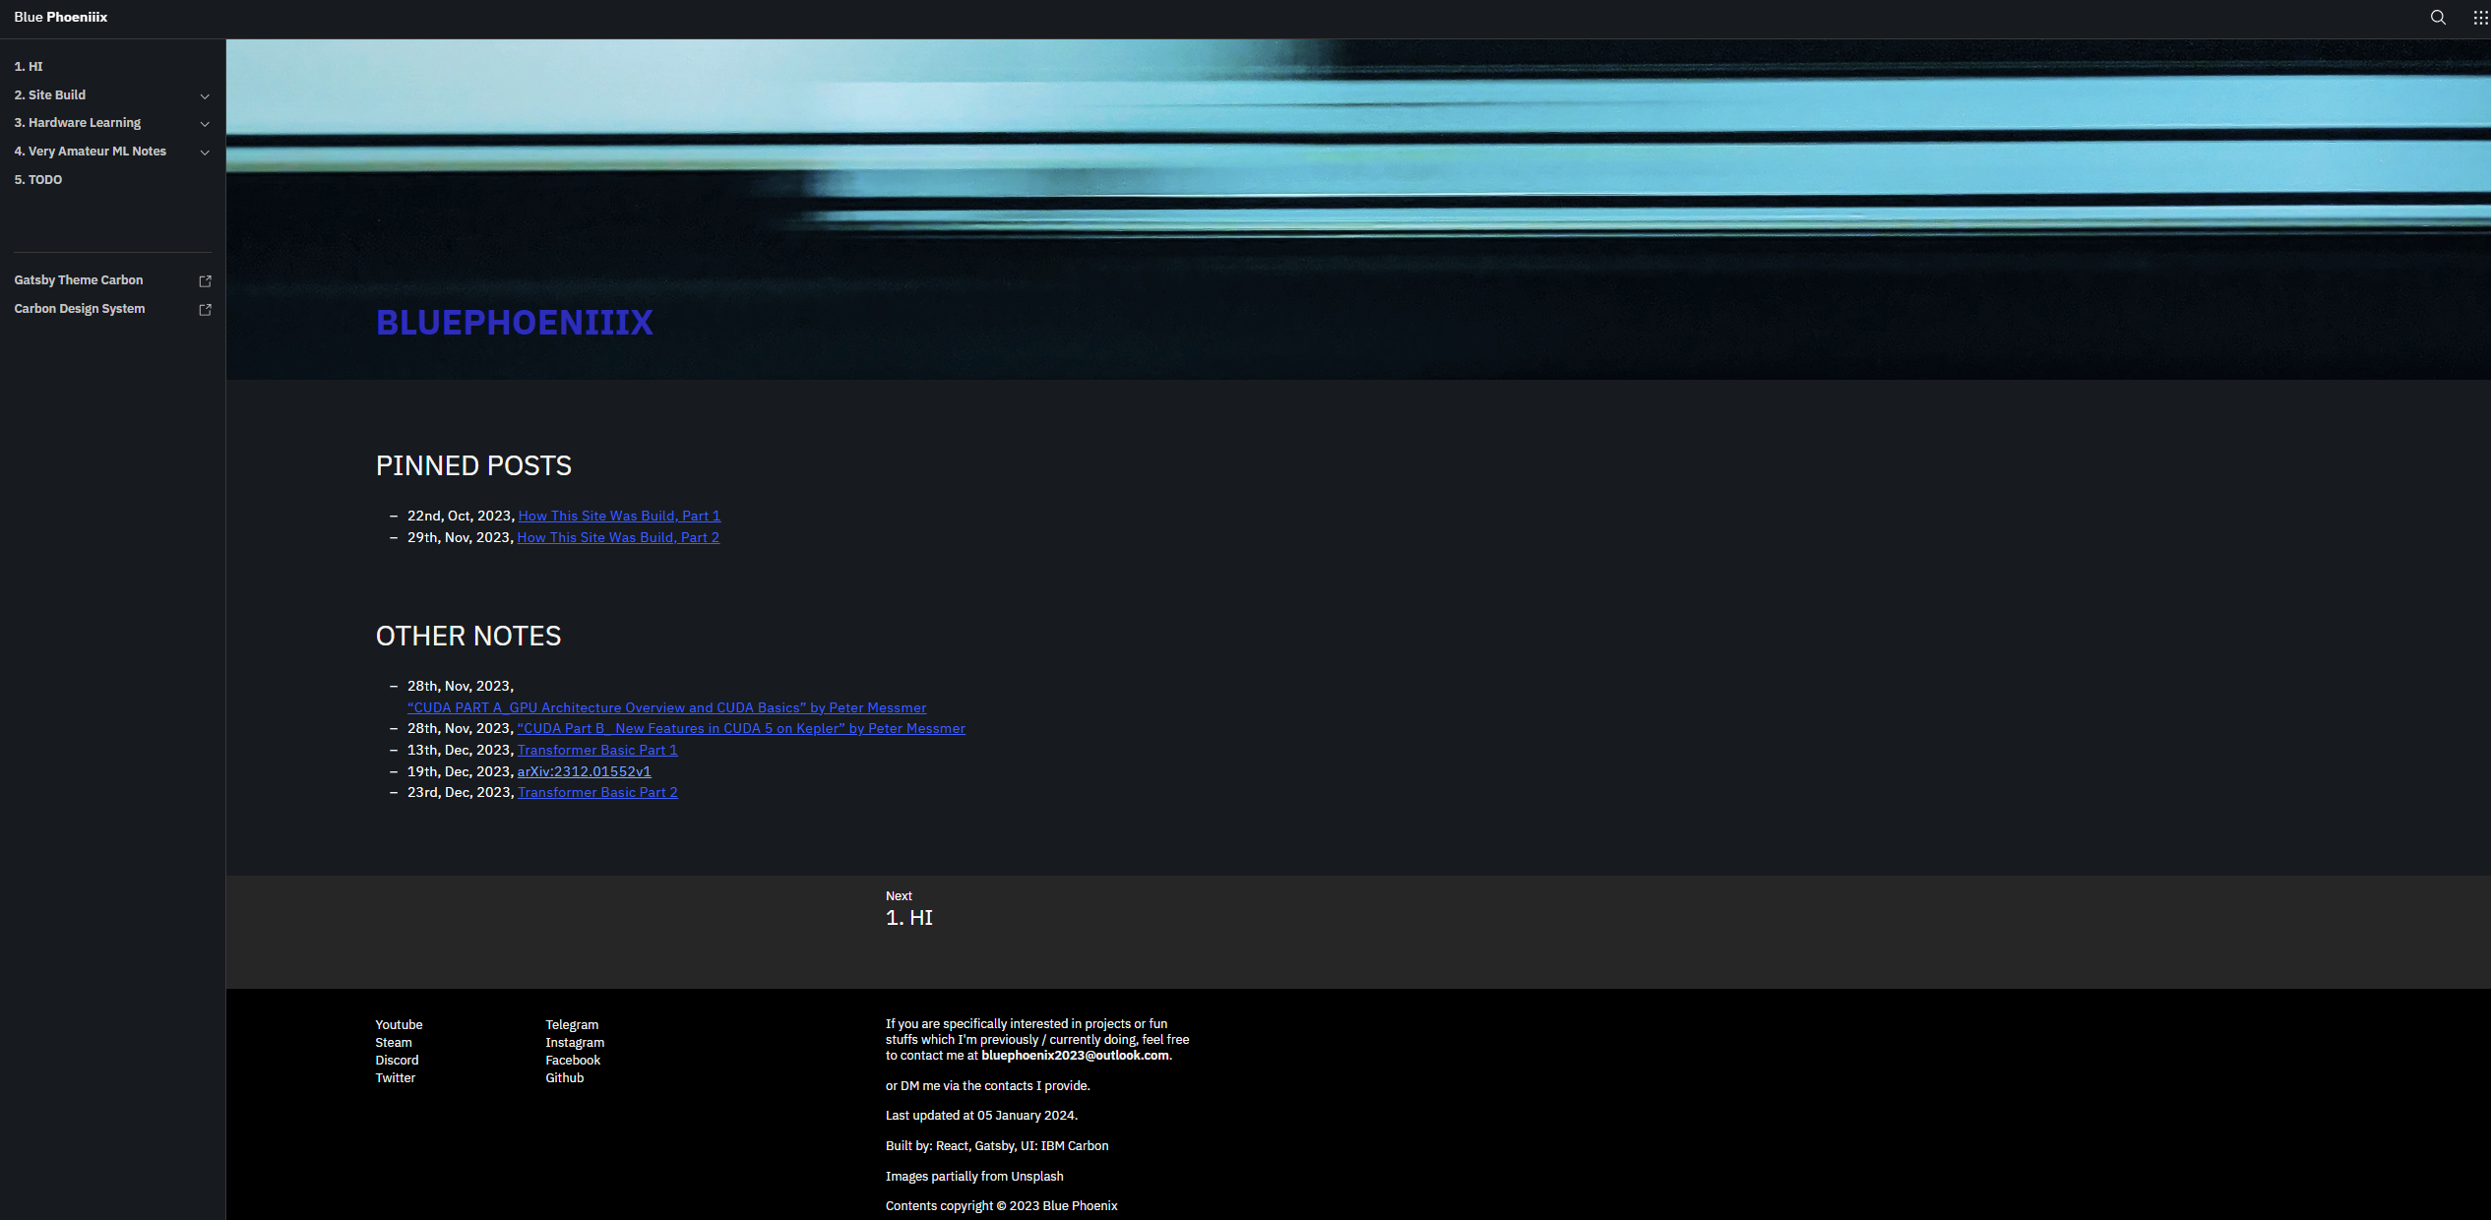
Task: Open Carbon Design System sidebar link
Action: click(80, 309)
